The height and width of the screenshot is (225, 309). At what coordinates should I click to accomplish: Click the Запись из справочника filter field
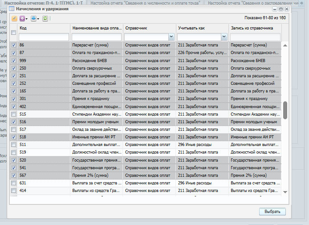tap(255, 37)
